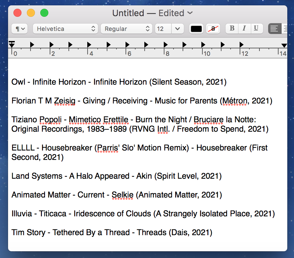Click the tab stop marker at ruler 11
This screenshot has width=294, height=258.
(x=223, y=45)
